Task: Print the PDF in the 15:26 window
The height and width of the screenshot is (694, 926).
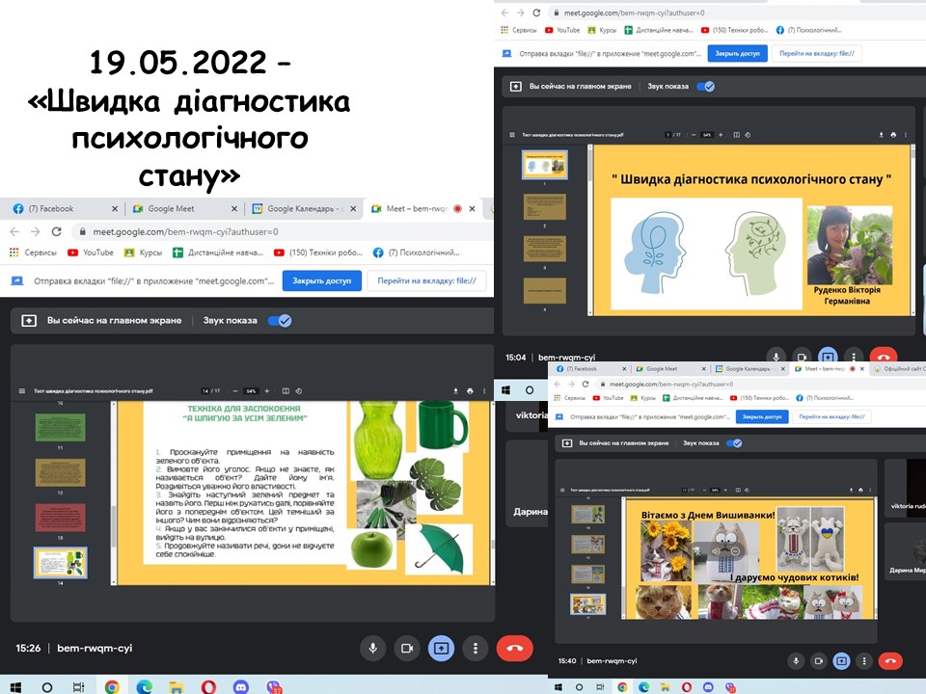Action: pyautogui.click(x=470, y=390)
